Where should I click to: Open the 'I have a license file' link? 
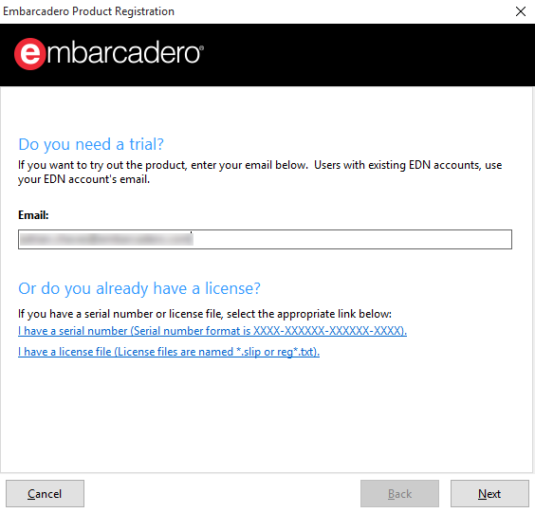[x=169, y=352]
